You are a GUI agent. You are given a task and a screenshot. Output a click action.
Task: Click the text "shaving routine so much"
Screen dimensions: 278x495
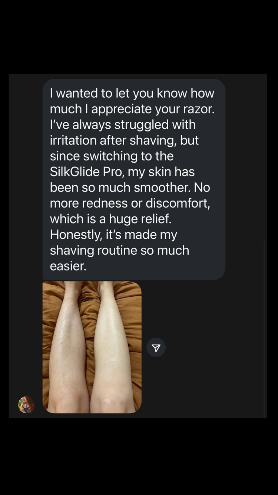coord(119,250)
